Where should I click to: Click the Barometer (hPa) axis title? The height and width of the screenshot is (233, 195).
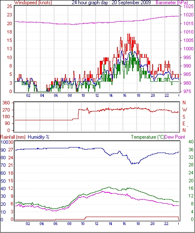coord(172,3)
